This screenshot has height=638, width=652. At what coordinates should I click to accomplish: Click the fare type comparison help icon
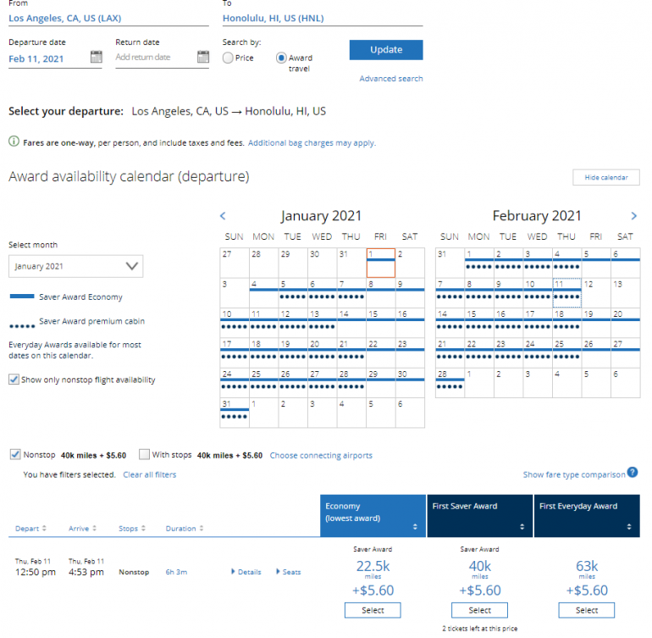pyautogui.click(x=633, y=473)
